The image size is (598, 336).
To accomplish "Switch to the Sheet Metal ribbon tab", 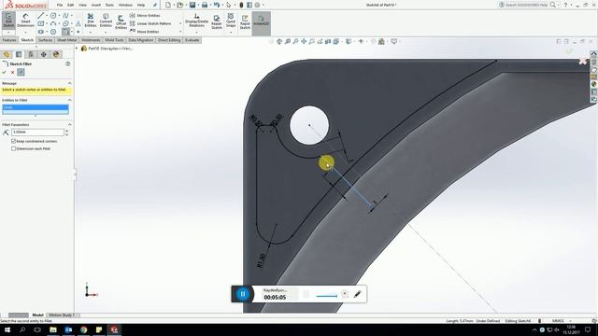I will pos(66,40).
